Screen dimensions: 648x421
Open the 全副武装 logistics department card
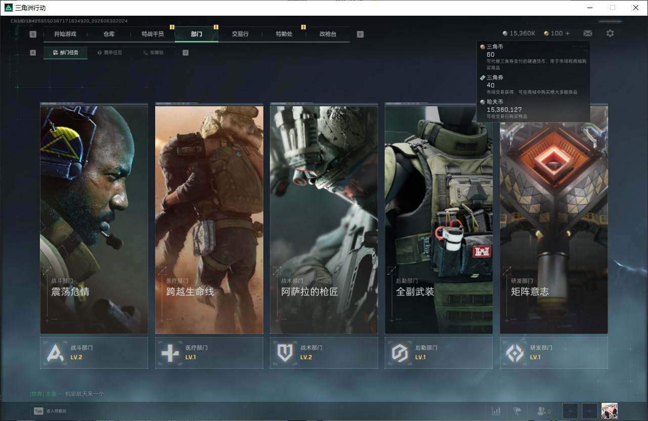[439, 219]
